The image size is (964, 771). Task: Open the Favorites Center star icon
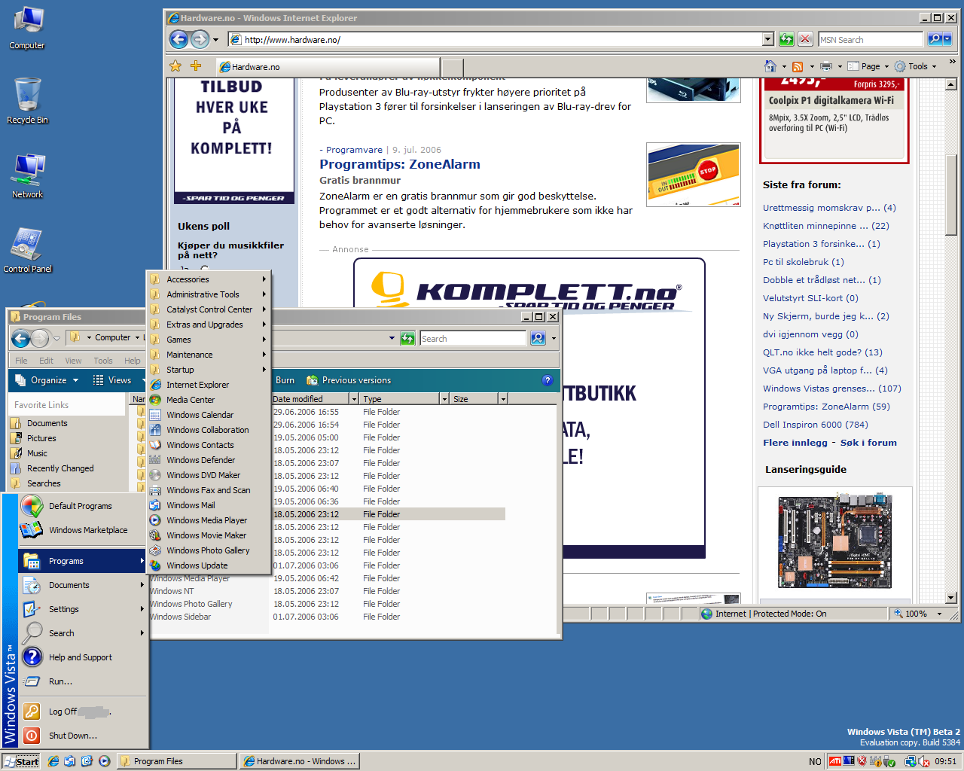(x=175, y=66)
